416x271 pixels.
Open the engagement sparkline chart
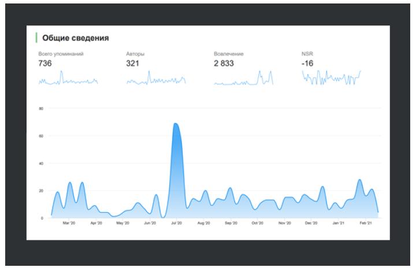coord(244,77)
